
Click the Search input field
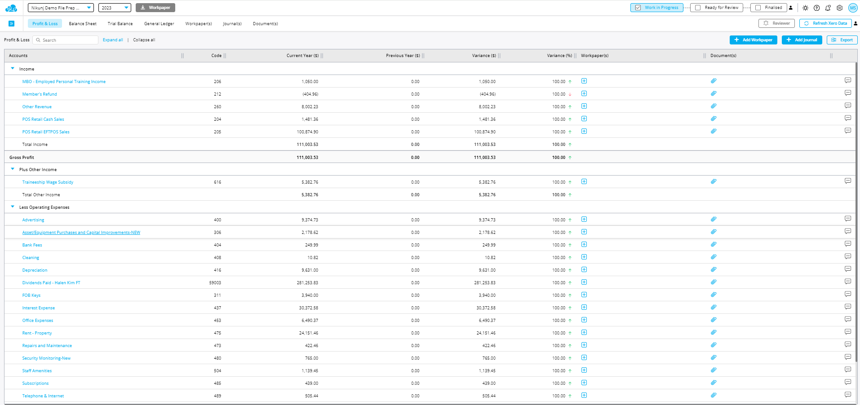pos(66,40)
